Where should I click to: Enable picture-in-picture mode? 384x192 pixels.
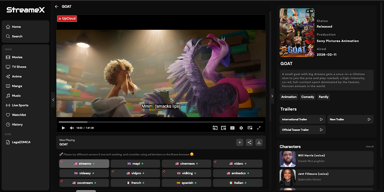point(250,128)
